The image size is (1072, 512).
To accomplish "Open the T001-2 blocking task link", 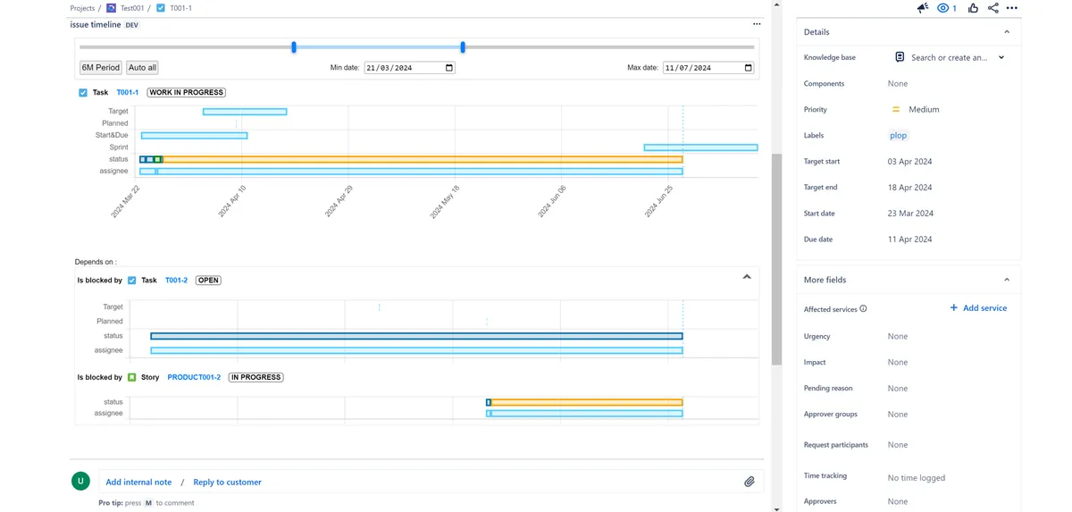I will (177, 280).
